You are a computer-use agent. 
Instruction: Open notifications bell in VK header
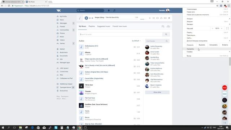pos(109,10)
